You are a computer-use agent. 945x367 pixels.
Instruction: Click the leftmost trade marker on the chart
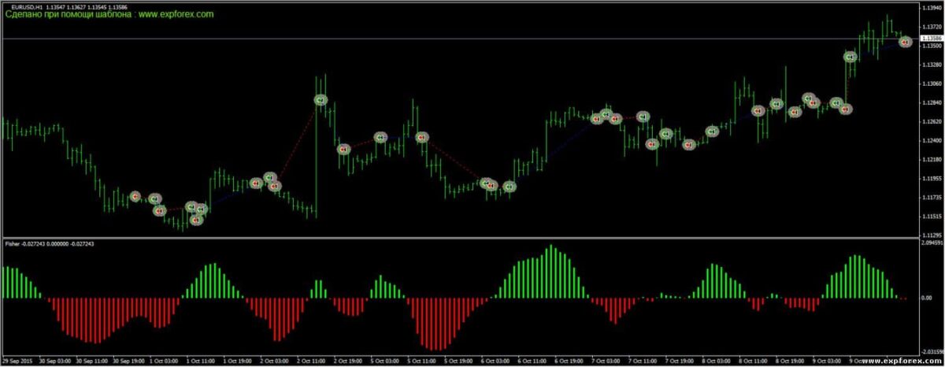[x=135, y=196]
